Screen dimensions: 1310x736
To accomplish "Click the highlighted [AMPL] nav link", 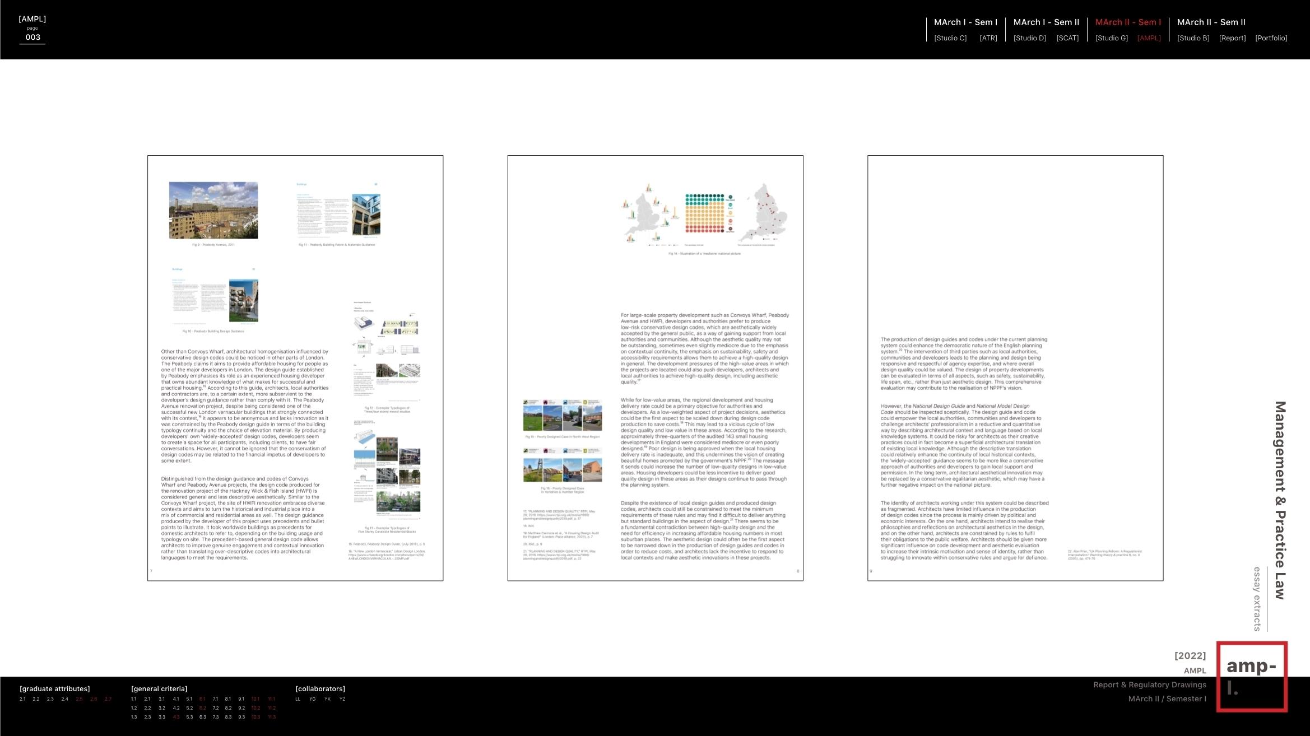I will click(1149, 38).
